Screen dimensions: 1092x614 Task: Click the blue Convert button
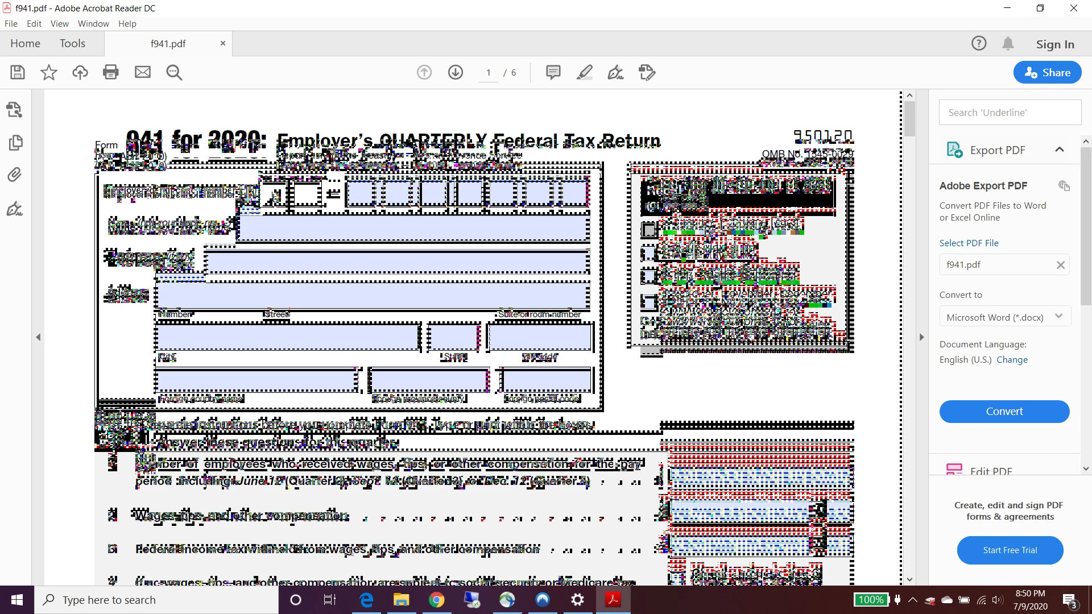click(1004, 412)
